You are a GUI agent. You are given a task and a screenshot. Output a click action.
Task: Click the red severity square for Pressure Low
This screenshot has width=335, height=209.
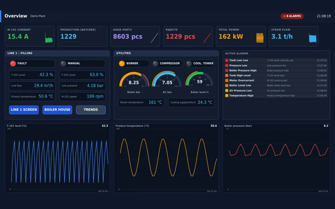[x=227, y=65]
